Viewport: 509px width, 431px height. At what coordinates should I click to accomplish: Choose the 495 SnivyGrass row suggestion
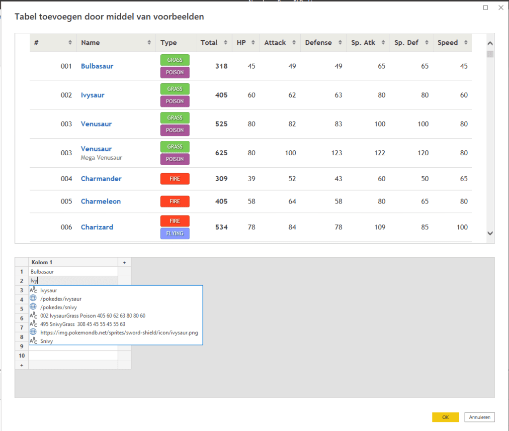(116, 324)
